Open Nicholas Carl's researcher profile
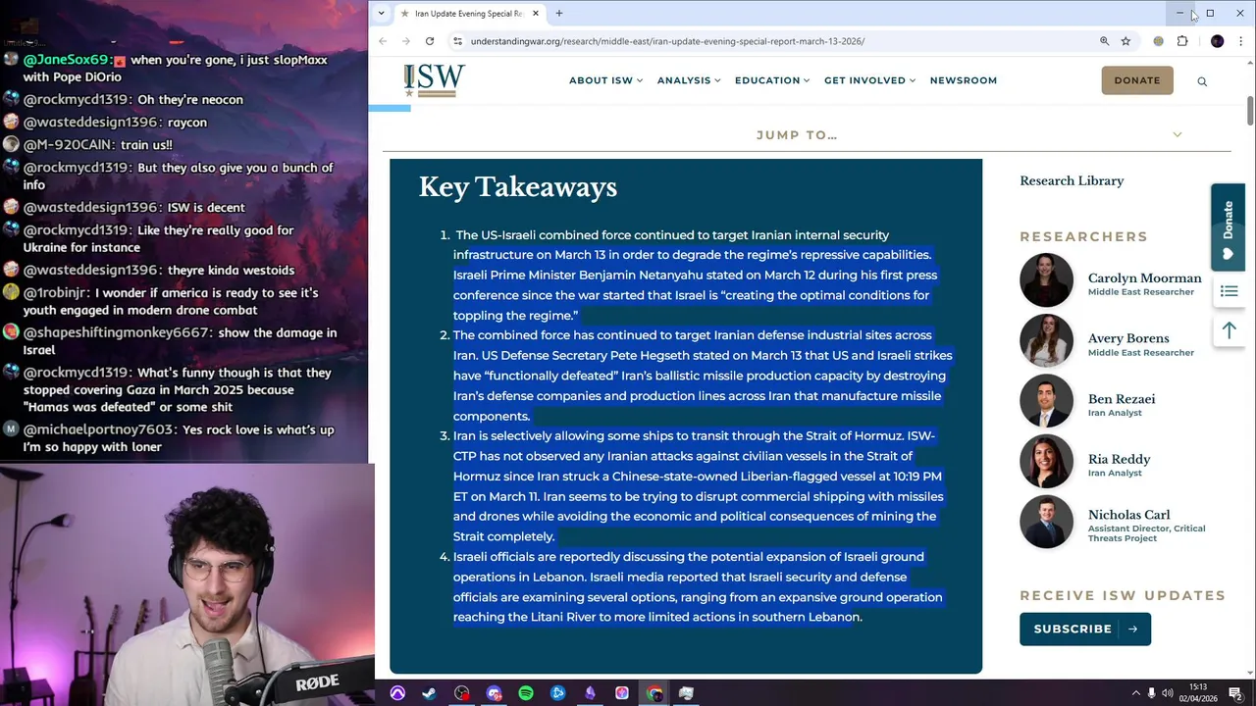Screen dimensions: 1256x706 coord(1128,515)
